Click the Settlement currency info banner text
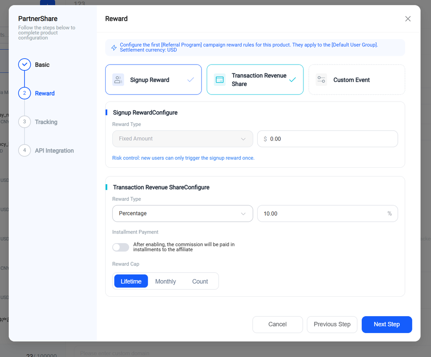Image resolution: width=431 pixels, height=357 pixels. pyautogui.click(x=249, y=47)
